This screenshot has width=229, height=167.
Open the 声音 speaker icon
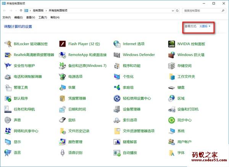[8, 120]
